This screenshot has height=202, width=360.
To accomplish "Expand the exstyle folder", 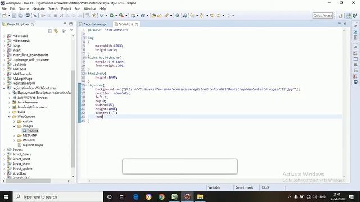I will (14, 121).
